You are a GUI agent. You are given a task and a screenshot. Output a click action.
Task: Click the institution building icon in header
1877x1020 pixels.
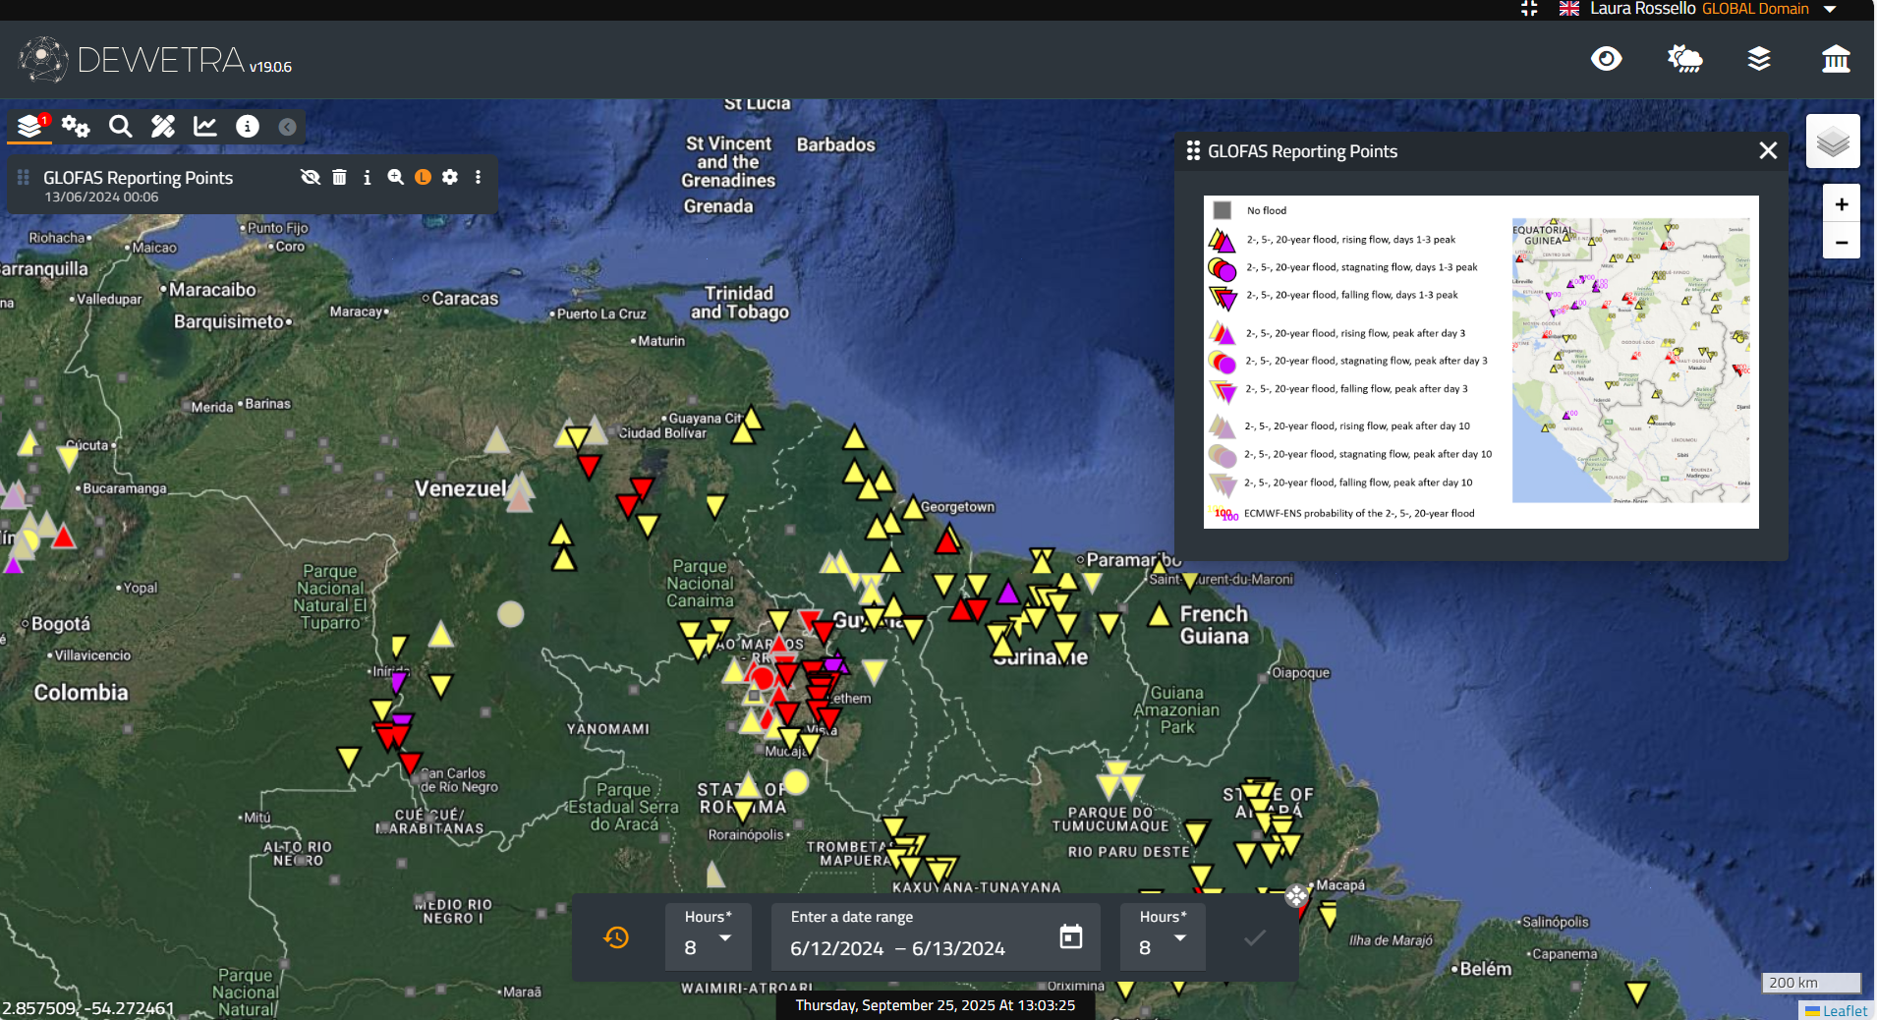(1835, 59)
